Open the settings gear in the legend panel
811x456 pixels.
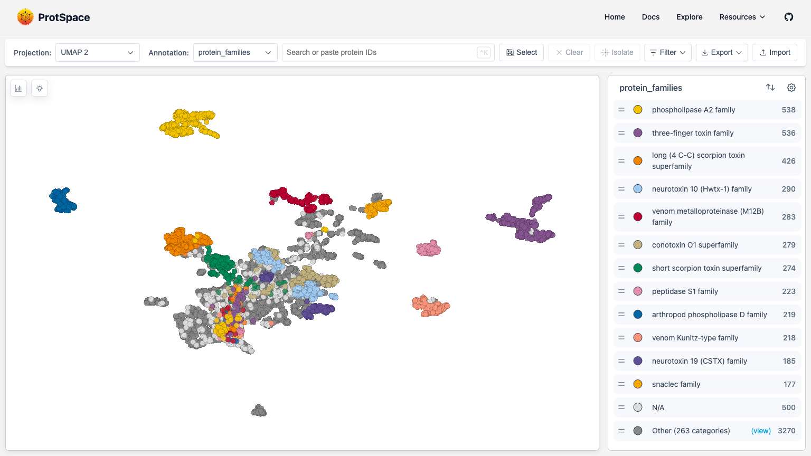791,87
